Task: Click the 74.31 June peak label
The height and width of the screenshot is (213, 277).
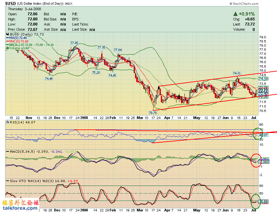Action: coord(237,73)
